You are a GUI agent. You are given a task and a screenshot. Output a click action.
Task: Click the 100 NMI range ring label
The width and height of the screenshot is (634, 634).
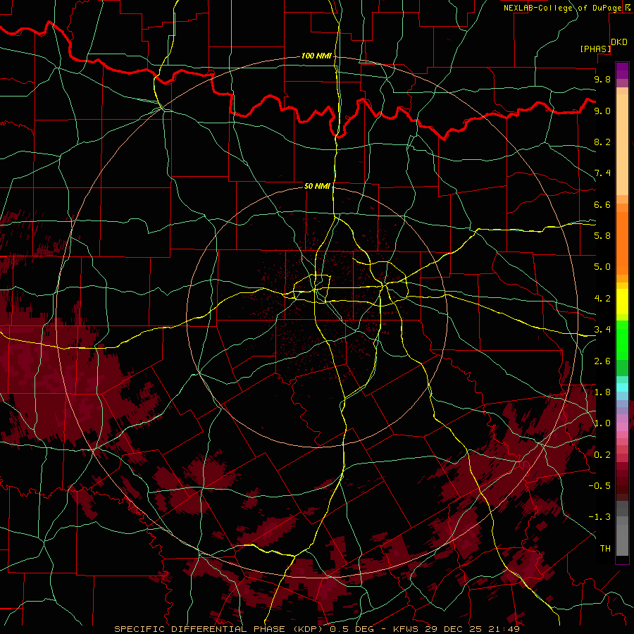tap(316, 56)
